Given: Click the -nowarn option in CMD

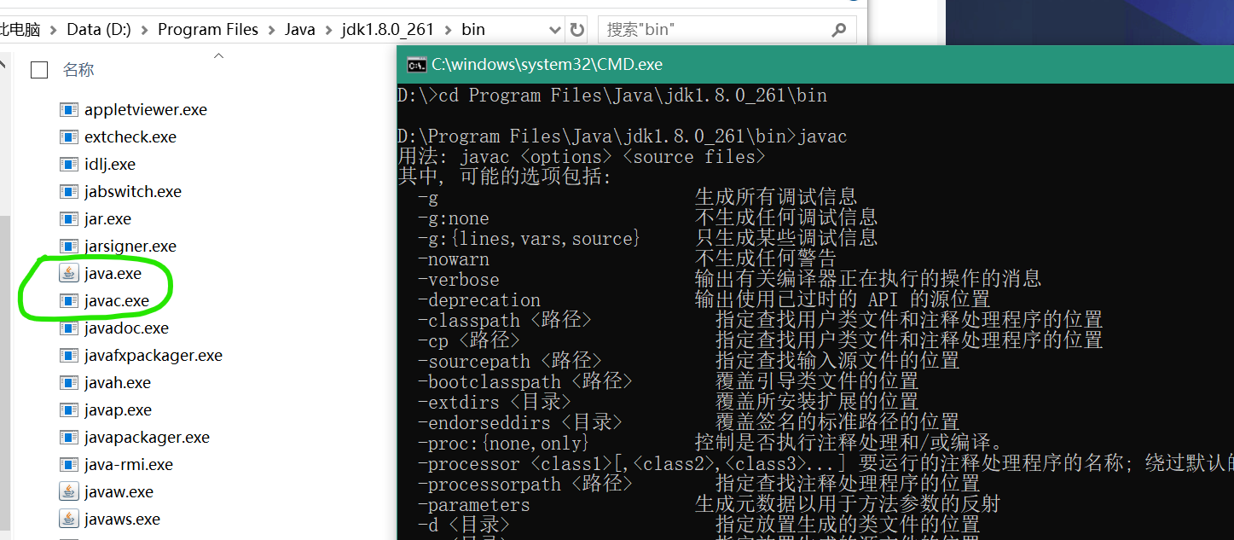Looking at the screenshot, I should pos(454,259).
